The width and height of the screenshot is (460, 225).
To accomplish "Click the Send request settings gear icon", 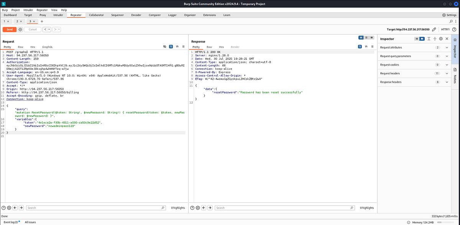I will [20, 30].
